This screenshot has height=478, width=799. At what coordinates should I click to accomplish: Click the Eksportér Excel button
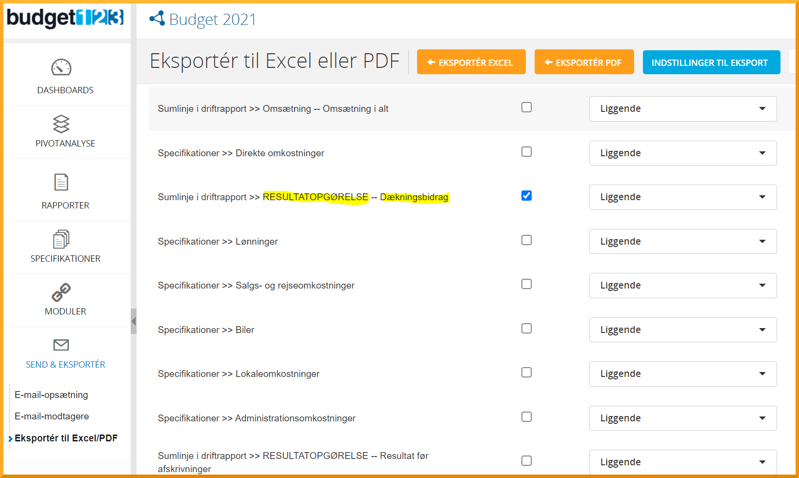tap(471, 62)
